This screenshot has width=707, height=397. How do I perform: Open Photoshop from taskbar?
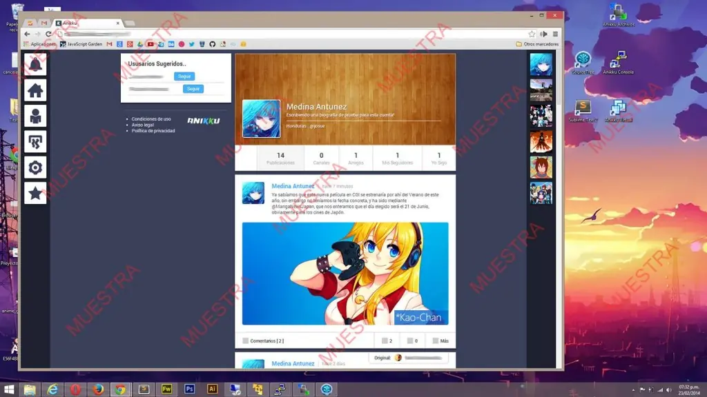pyautogui.click(x=189, y=389)
